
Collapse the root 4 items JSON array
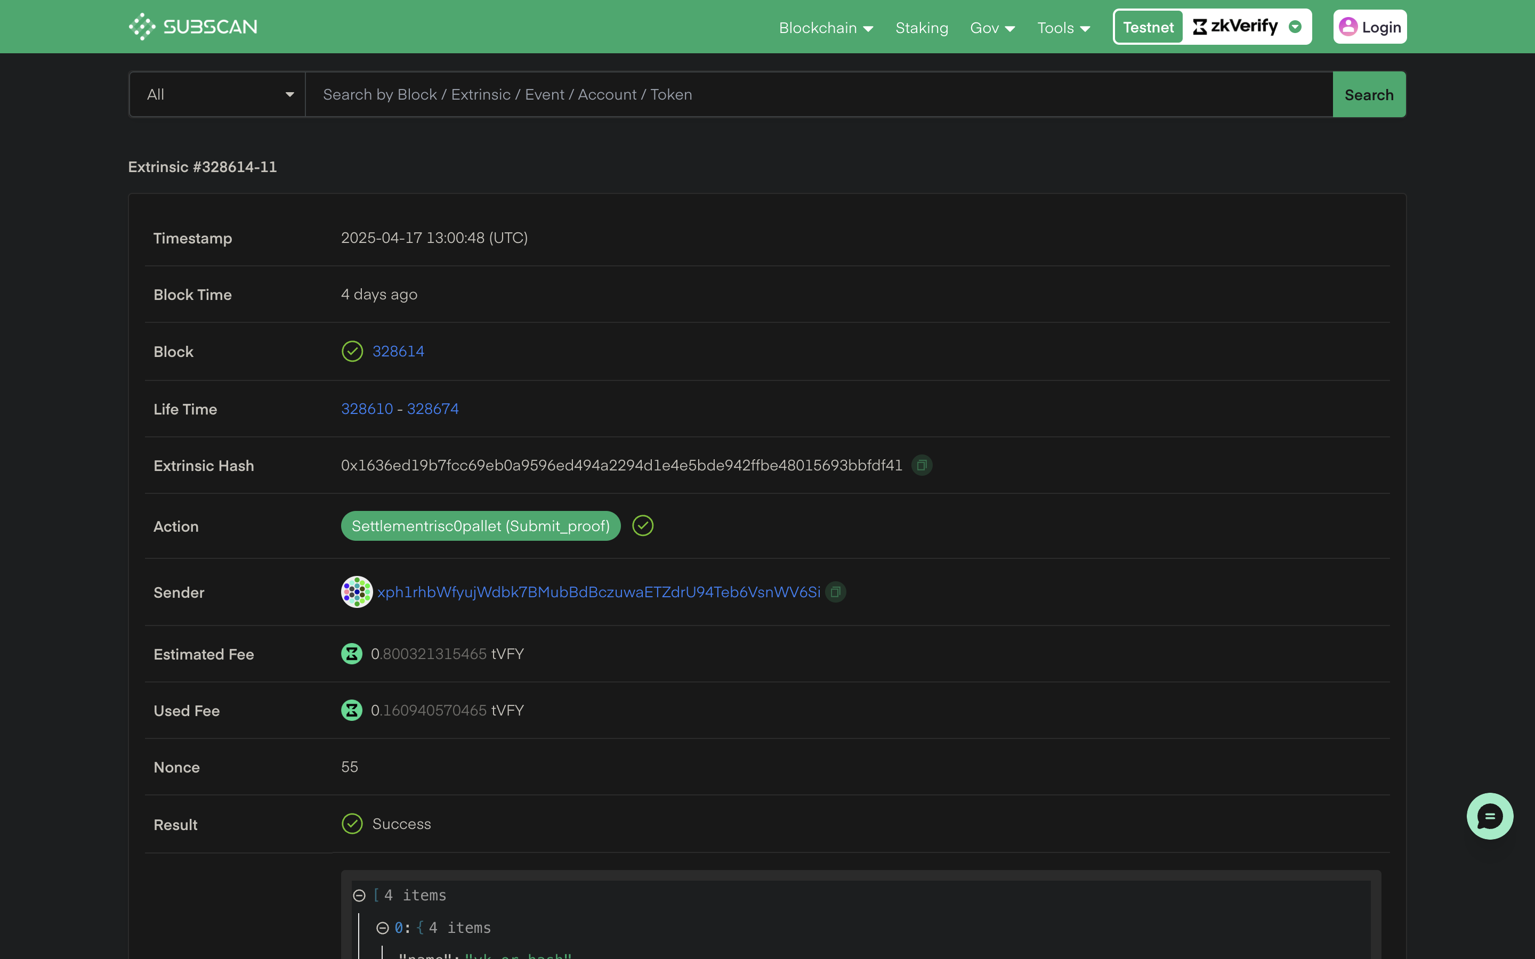359,896
